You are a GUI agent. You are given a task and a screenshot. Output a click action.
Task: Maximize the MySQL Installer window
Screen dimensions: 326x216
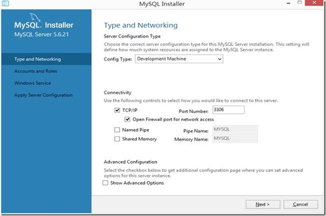pyautogui.click(x=299, y=3)
